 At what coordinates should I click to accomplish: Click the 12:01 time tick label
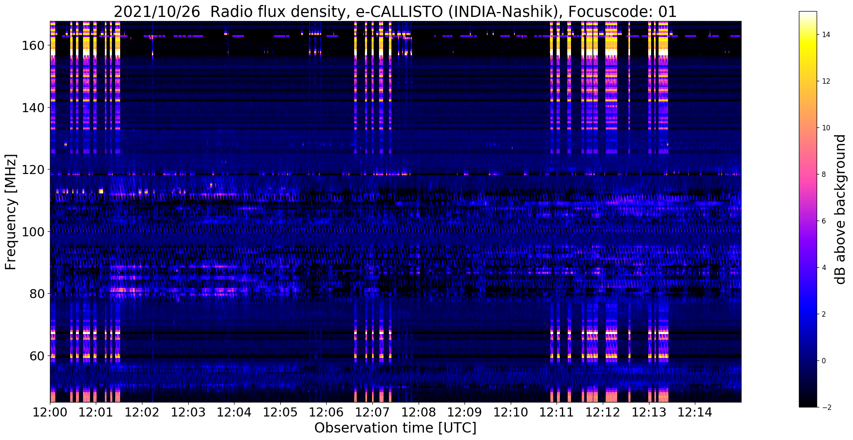96,412
